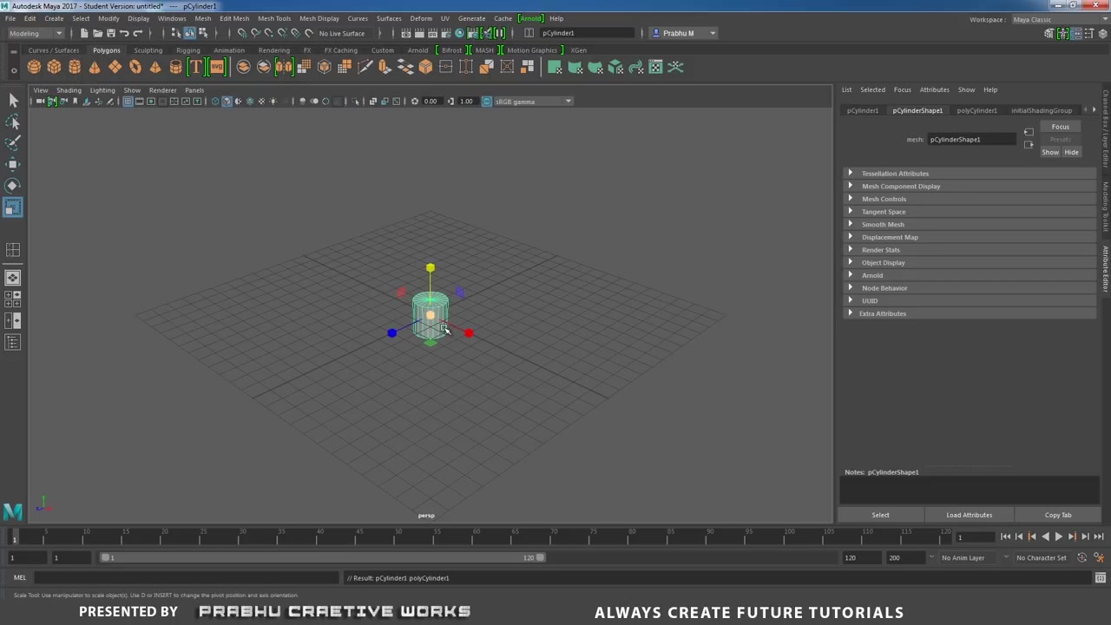The image size is (1111, 625).
Task: Open the Render View from the status line
Action: pyautogui.click(x=405, y=33)
